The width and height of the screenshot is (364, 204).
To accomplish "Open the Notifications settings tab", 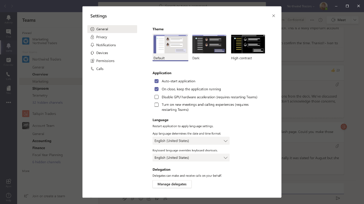I will pyautogui.click(x=106, y=45).
